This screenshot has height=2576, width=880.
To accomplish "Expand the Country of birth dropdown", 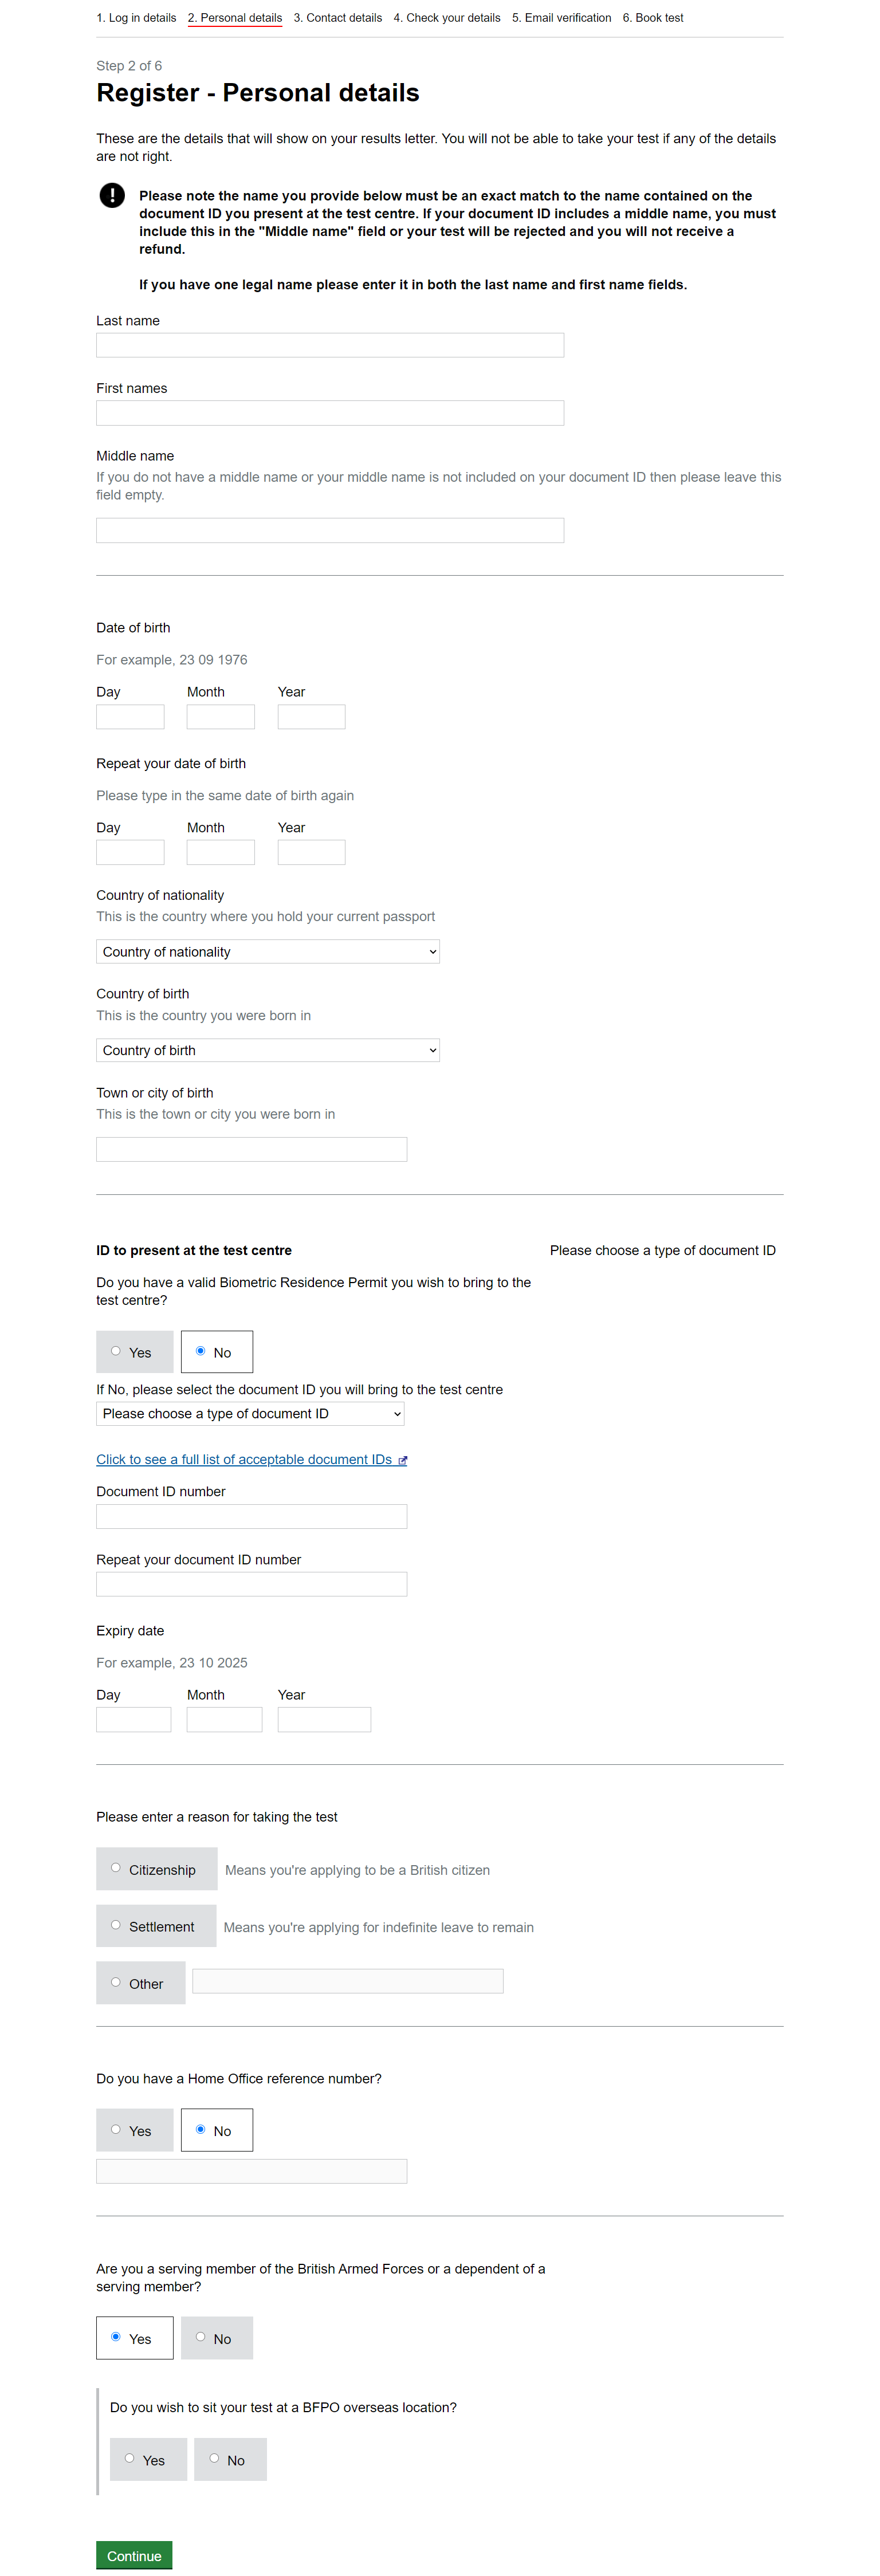I will pos(268,1050).
